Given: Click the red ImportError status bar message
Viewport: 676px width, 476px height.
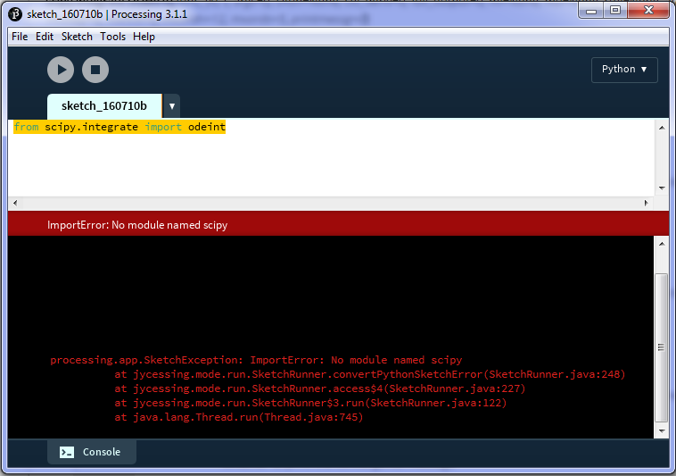Looking at the screenshot, I should click(137, 225).
